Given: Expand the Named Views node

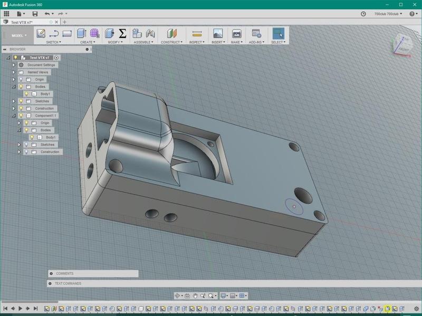Looking at the screenshot, I should click(x=14, y=72).
